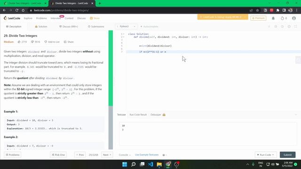Switch to Discuss tab
301x169 pixels.
coord(69,26)
